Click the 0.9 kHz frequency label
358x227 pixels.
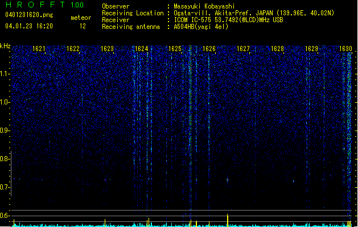[x=5, y=131]
